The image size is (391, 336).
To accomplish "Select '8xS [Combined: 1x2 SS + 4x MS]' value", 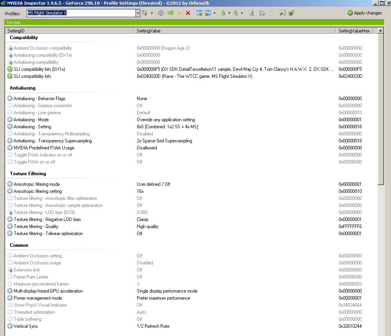I will tap(167, 127).
